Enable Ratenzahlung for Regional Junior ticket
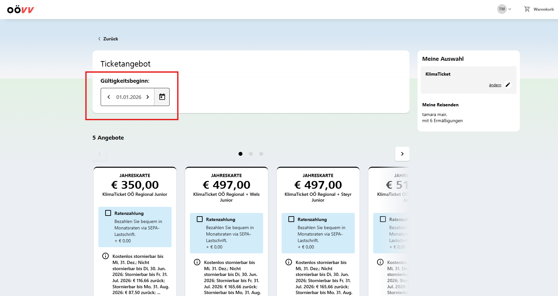 click(x=108, y=213)
